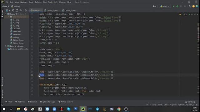
Task: Open Google Chrome from the taskbar
Action: [x=119, y=109]
